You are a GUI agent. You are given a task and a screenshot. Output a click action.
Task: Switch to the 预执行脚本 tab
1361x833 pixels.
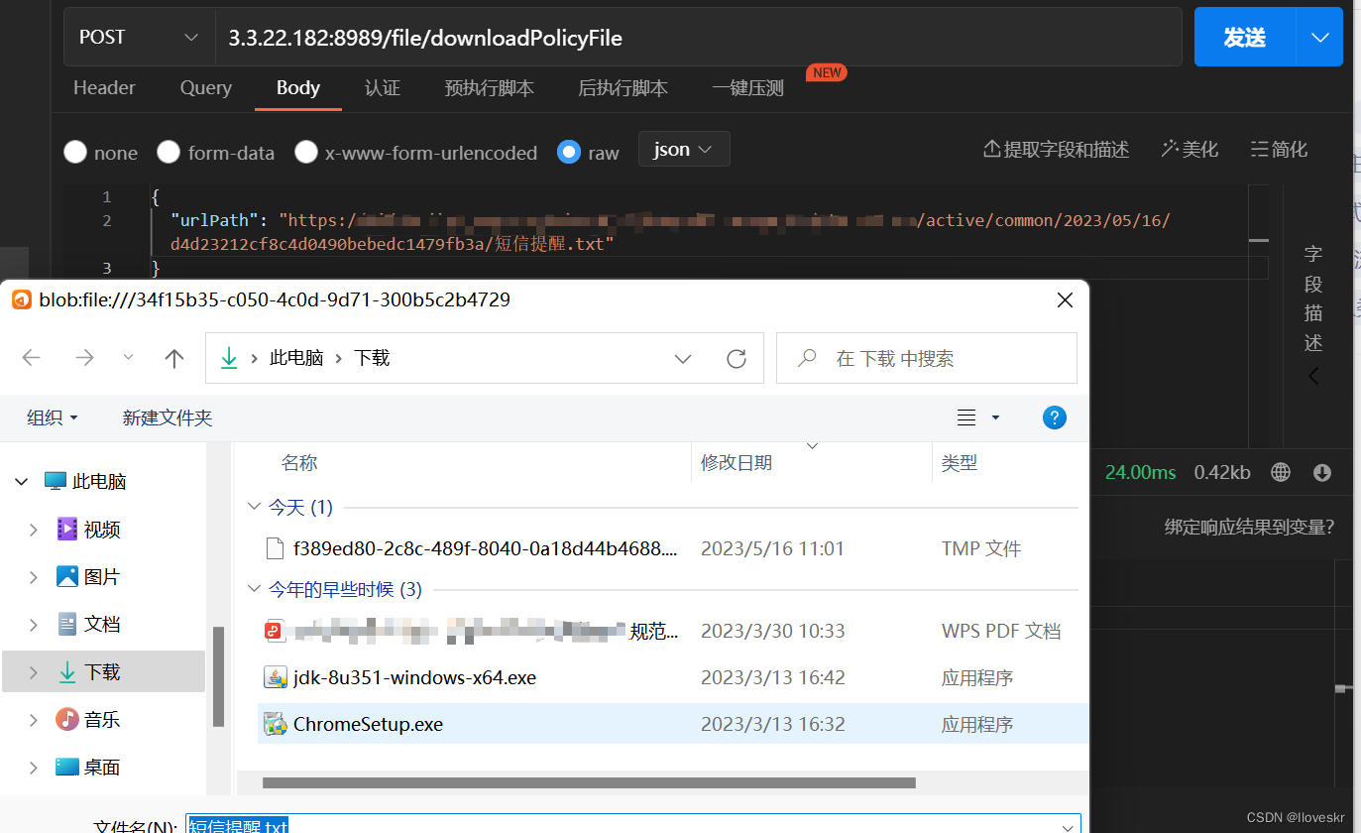click(490, 88)
